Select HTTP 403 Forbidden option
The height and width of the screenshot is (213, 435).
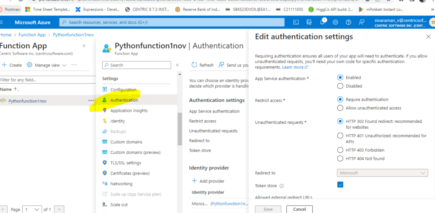click(x=340, y=150)
